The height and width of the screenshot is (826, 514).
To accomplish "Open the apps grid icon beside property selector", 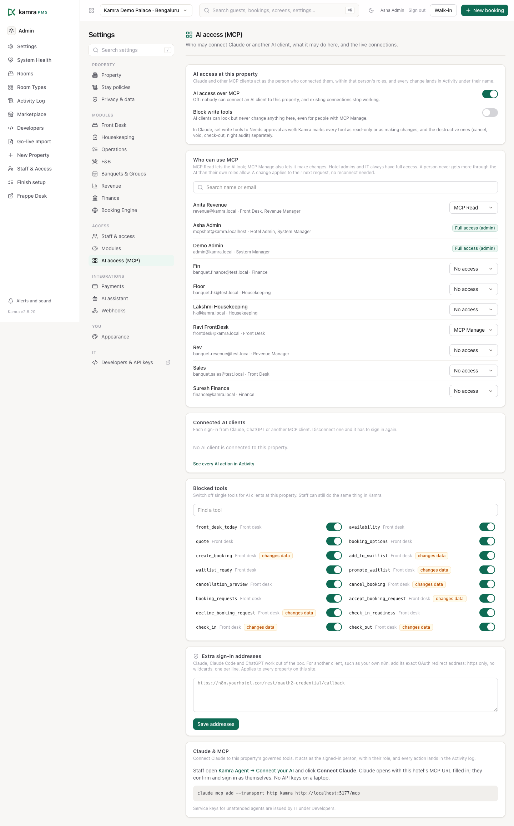I will point(91,10).
